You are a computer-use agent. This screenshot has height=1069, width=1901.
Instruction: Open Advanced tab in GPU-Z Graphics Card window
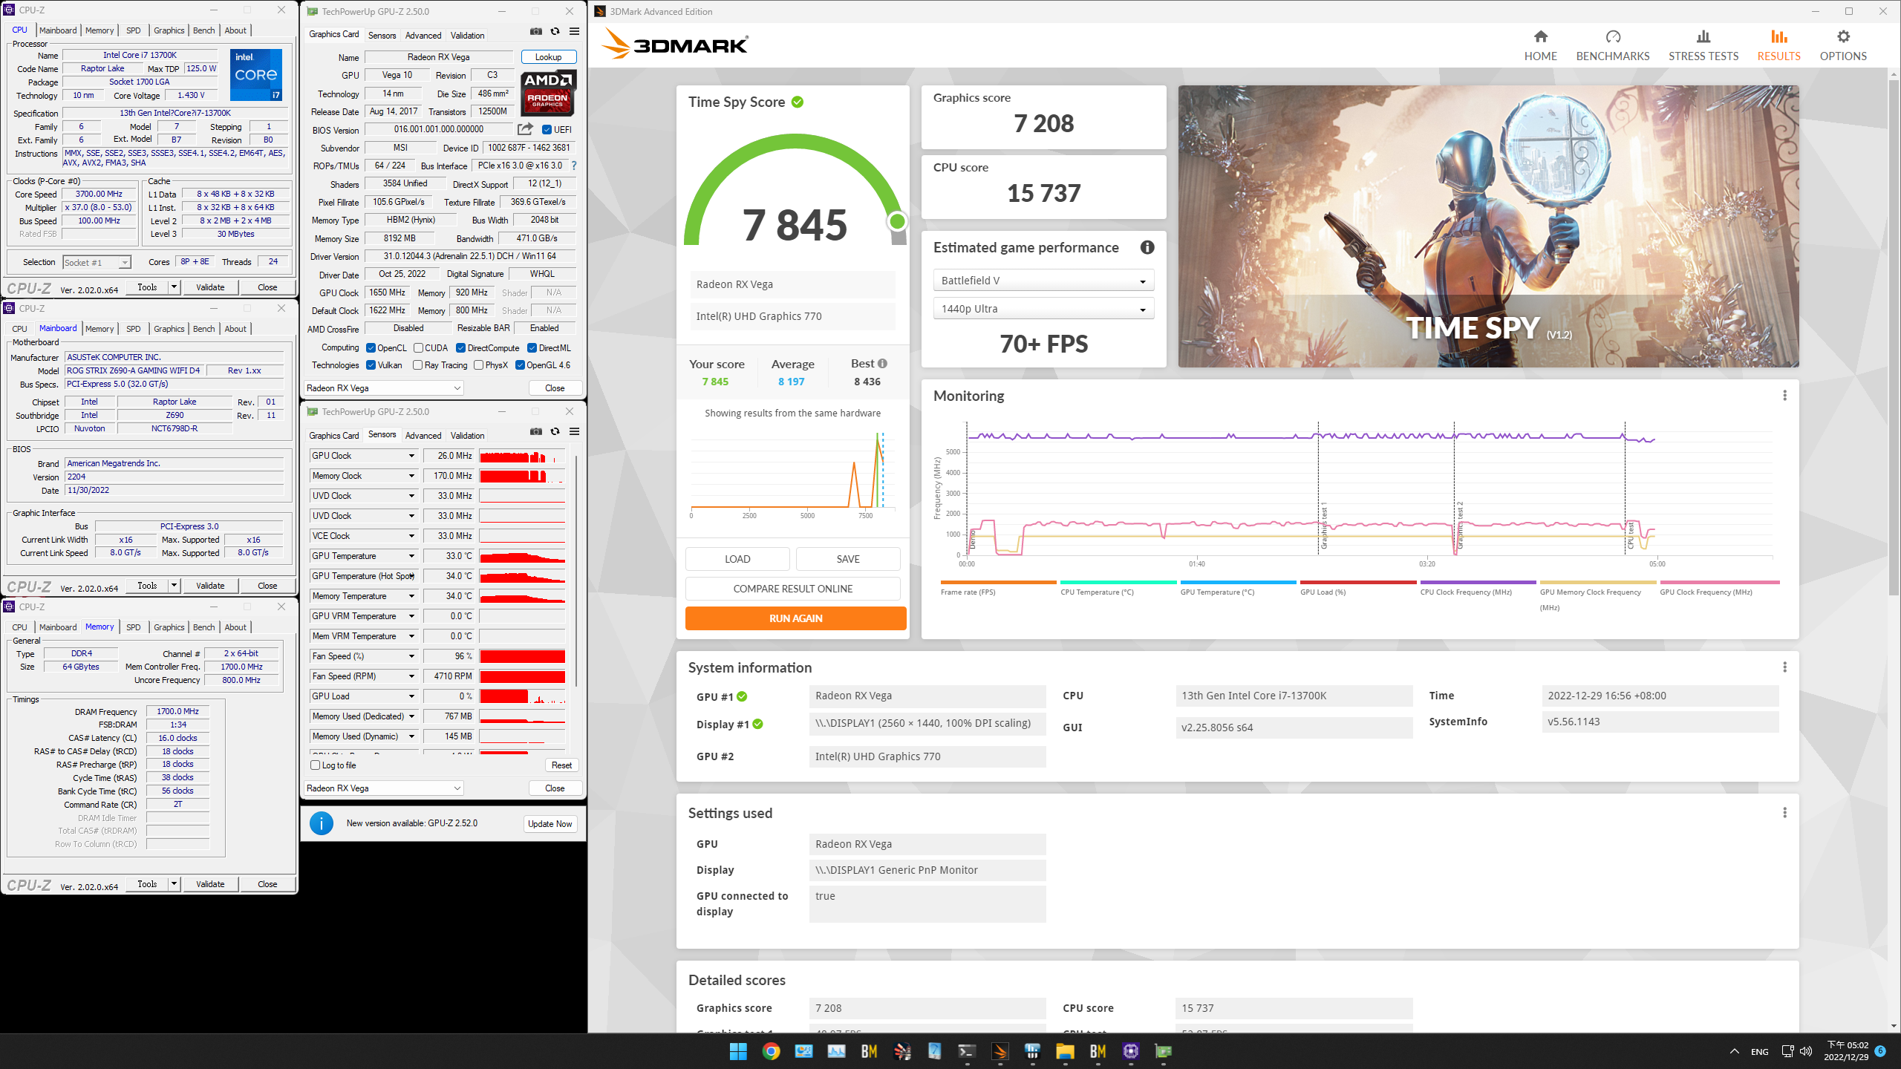pos(423,35)
